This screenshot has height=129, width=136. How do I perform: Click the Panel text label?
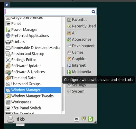pos(16,24)
